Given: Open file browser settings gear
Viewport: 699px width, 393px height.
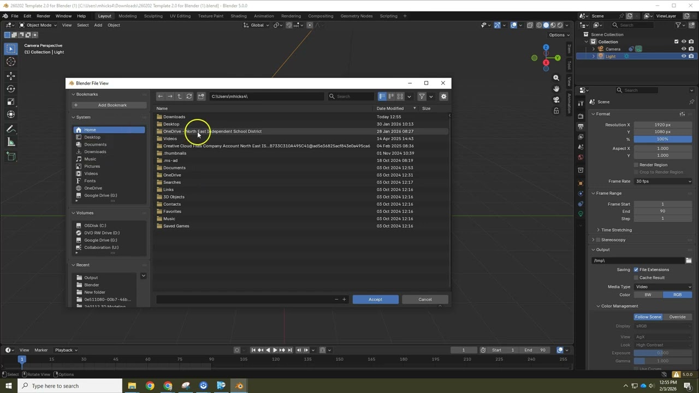Looking at the screenshot, I should tap(443, 97).
